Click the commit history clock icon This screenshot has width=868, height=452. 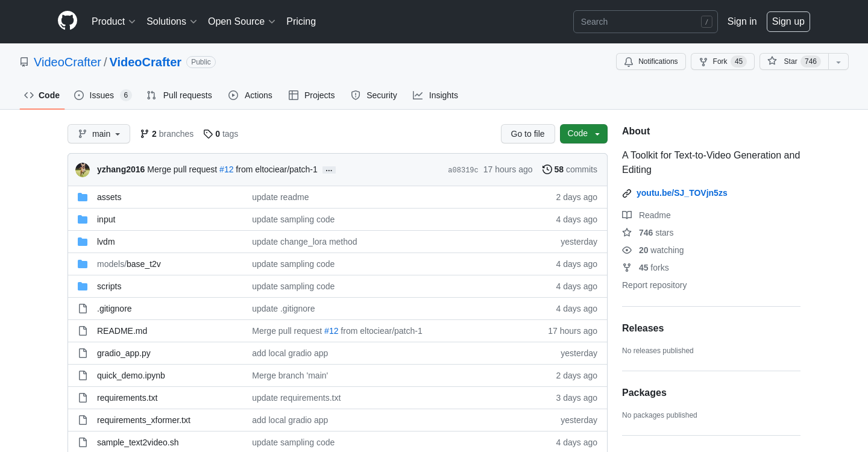tap(547, 169)
